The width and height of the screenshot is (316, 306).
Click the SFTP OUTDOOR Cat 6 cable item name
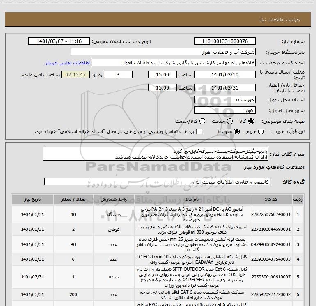[192, 277]
